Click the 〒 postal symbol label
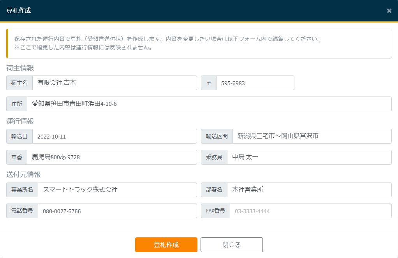This screenshot has height=258, width=398. click(x=209, y=83)
